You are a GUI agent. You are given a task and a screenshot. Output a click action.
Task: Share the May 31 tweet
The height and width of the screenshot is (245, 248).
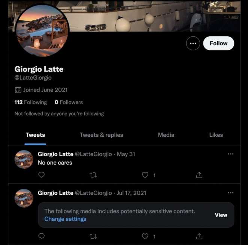pyautogui.click(x=199, y=175)
